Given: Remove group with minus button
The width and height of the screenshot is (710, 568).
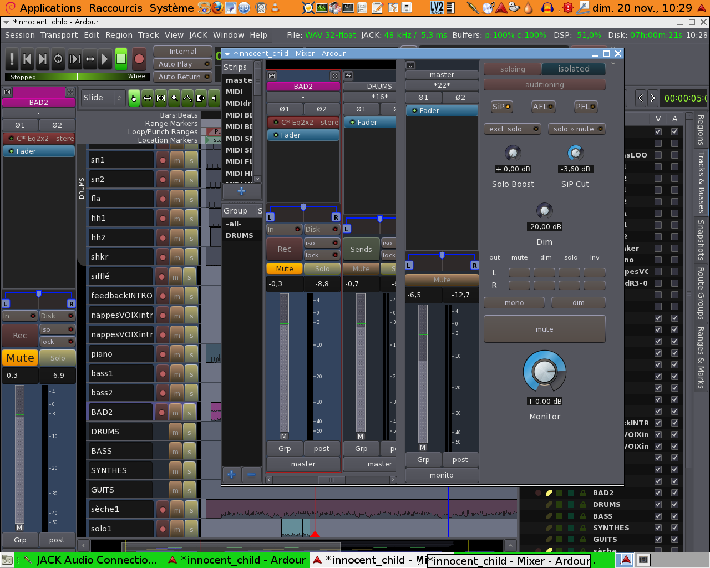Looking at the screenshot, I should point(251,475).
